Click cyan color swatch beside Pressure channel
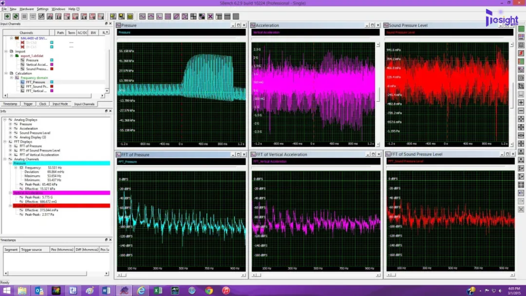 [52, 60]
